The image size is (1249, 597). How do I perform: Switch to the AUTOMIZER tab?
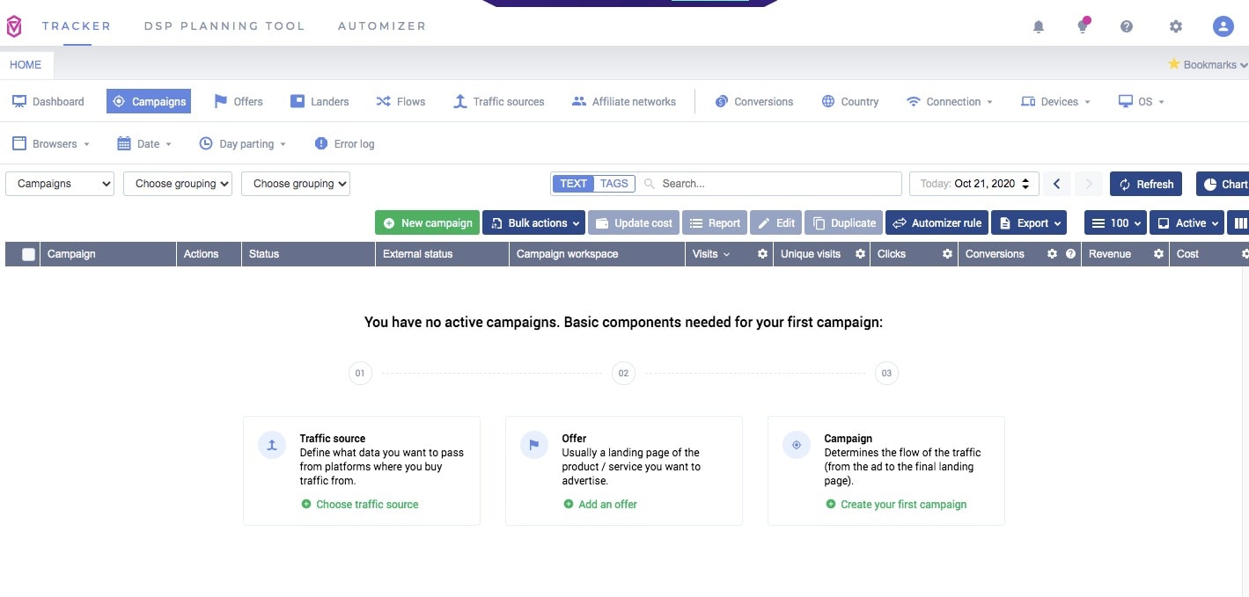[382, 26]
